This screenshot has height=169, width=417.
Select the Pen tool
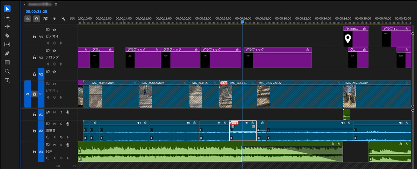click(7, 54)
